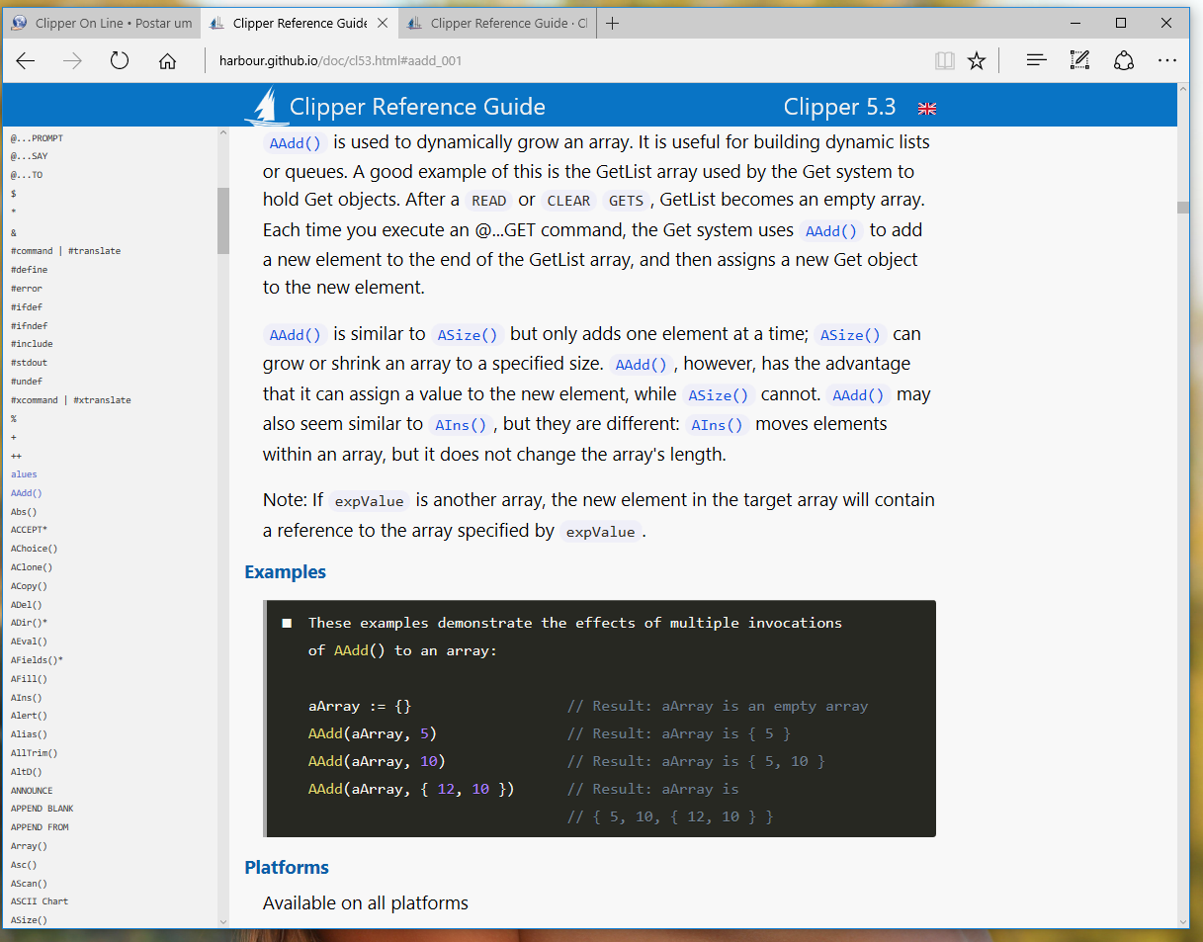The image size is (1203, 942).
Task: Click the sidebar scrollbar thumb
Action: click(223, 219)
